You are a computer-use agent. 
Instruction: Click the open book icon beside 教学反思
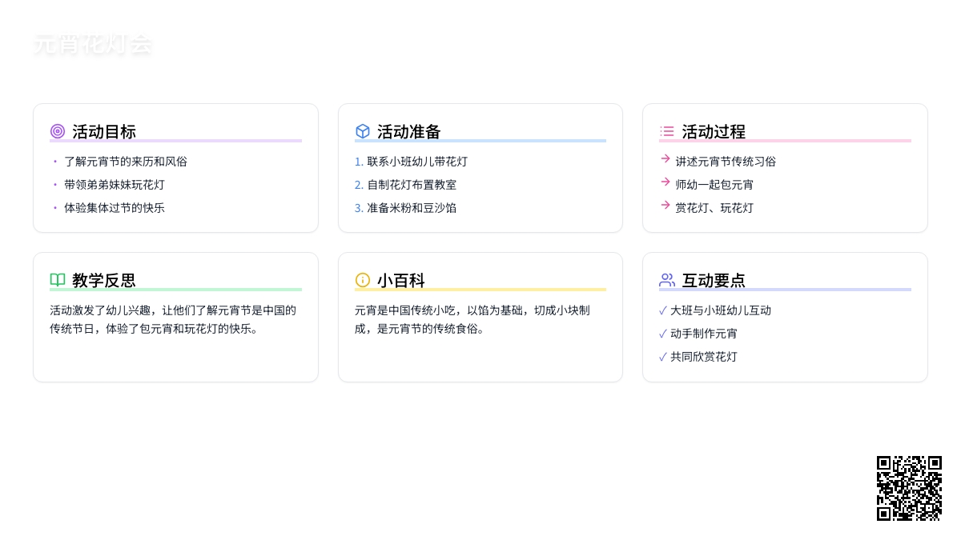pos(58,280)
